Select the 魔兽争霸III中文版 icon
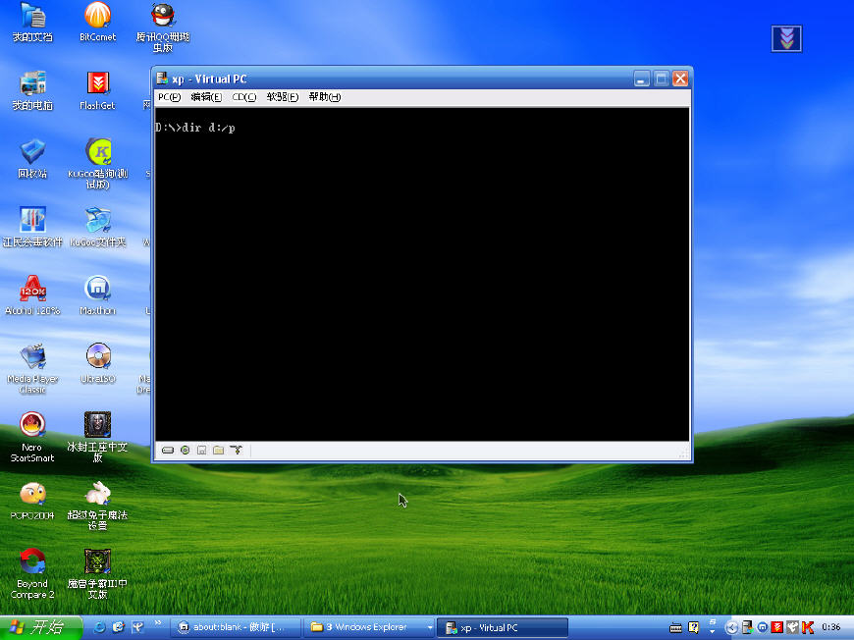 97,574
